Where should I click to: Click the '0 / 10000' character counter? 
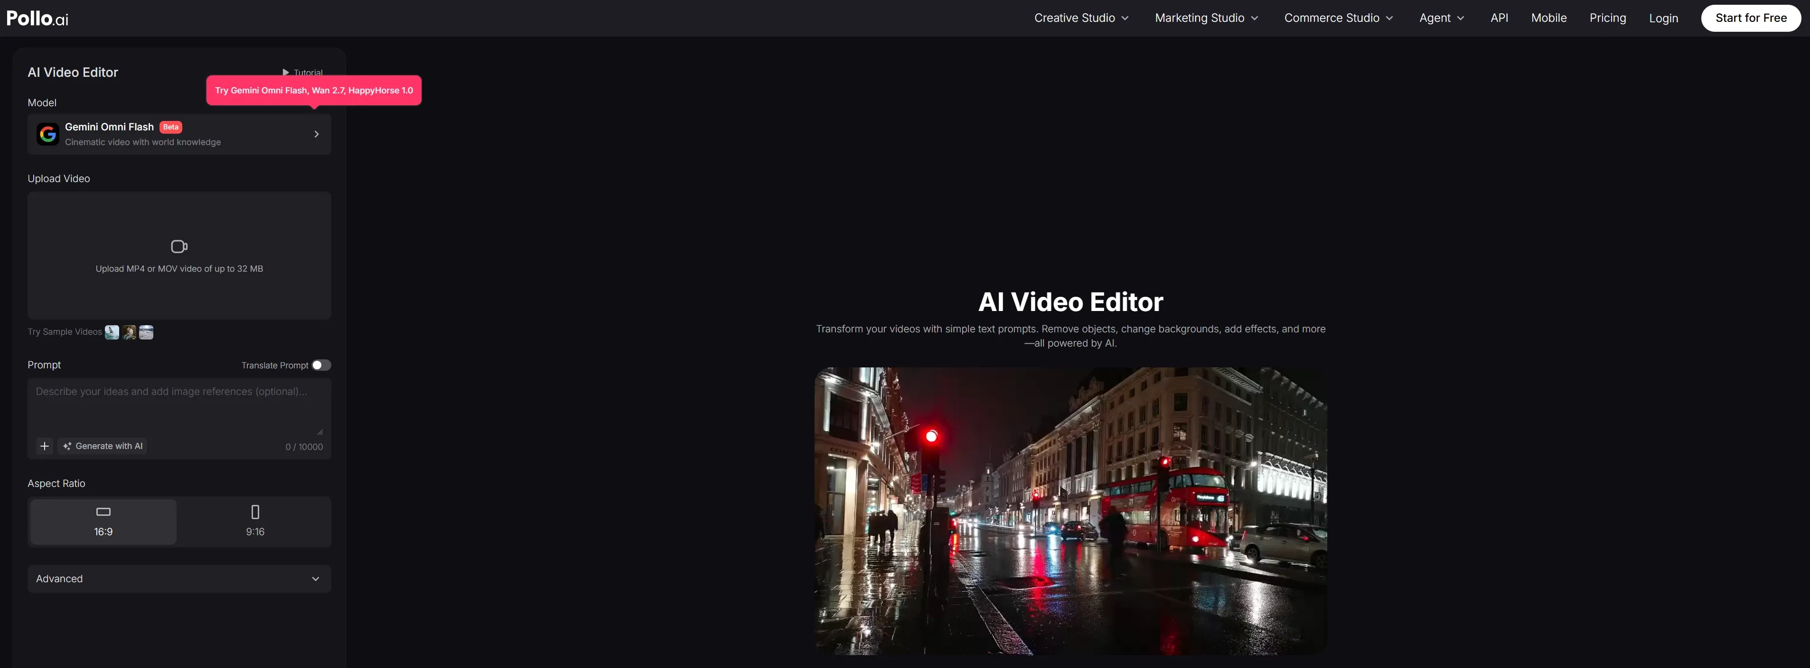[303, 447]
